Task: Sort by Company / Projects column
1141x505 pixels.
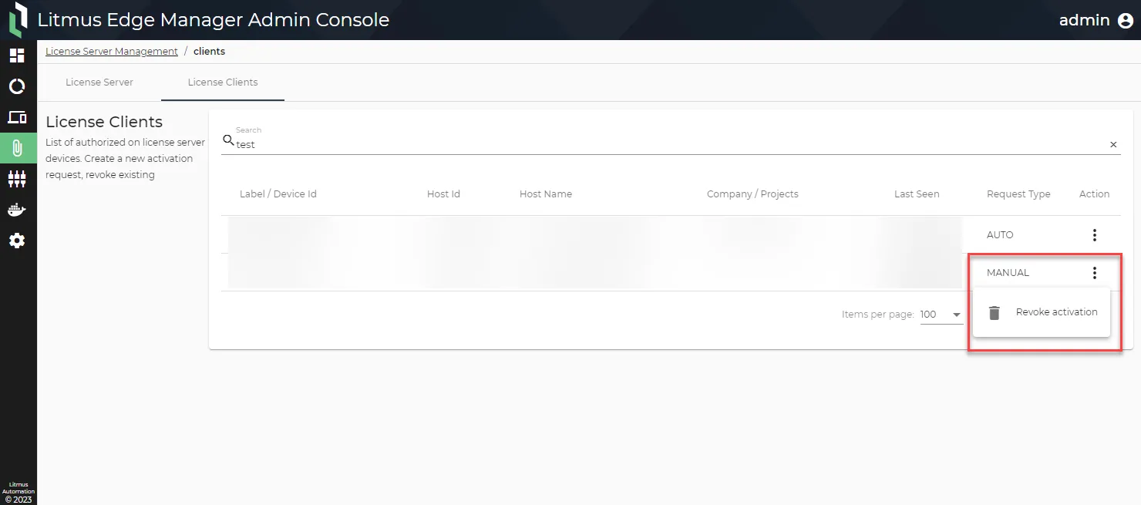Action: click(752, 194)
